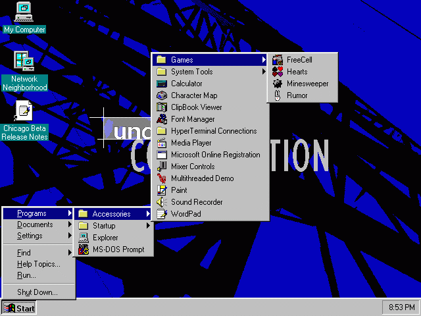
Task: Select the Microsoft Online Registration text entry
Action: 216,155
